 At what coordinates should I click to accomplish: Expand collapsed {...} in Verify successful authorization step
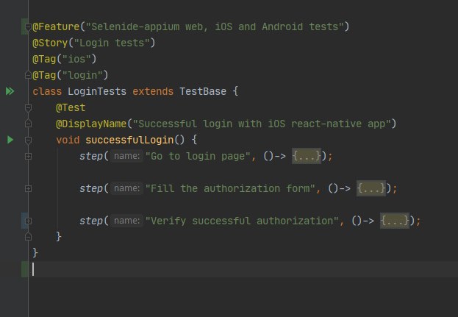[x=395, y=221]
